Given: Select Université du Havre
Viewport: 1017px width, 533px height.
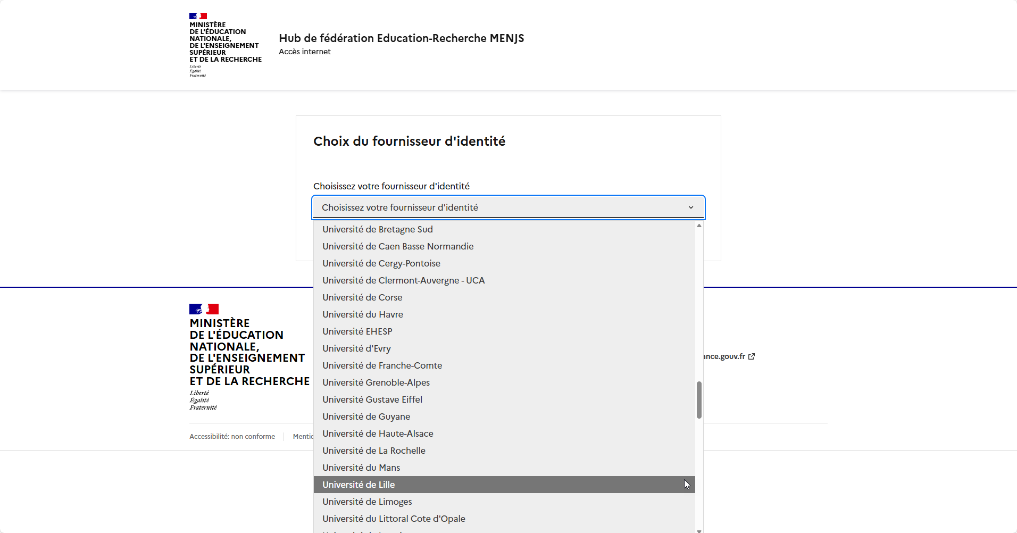Looking at the screenshot, I should click(504, 314).
